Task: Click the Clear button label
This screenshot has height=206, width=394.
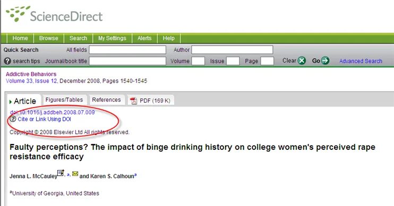Action: (x=289, y=61)
